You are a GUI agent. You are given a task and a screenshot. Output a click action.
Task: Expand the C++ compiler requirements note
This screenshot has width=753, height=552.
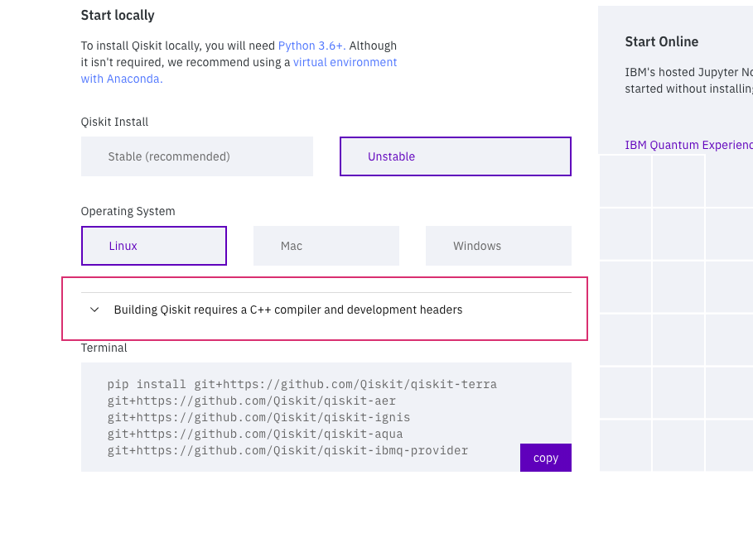pos(287,310)
